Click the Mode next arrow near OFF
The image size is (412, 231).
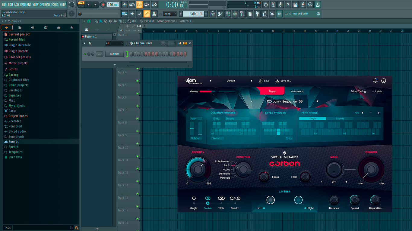(x=347, y=182)
